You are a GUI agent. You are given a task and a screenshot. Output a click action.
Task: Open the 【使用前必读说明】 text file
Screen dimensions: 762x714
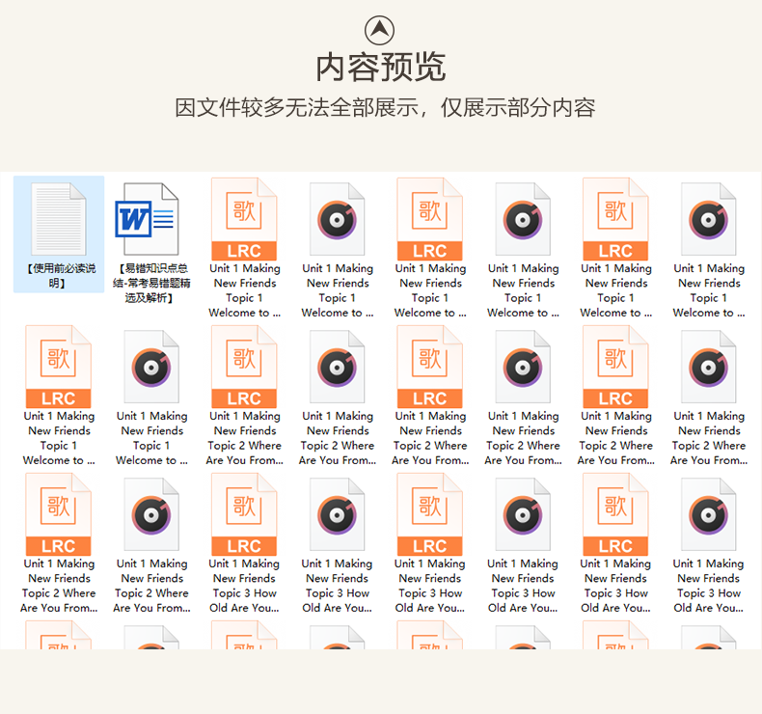59,234
